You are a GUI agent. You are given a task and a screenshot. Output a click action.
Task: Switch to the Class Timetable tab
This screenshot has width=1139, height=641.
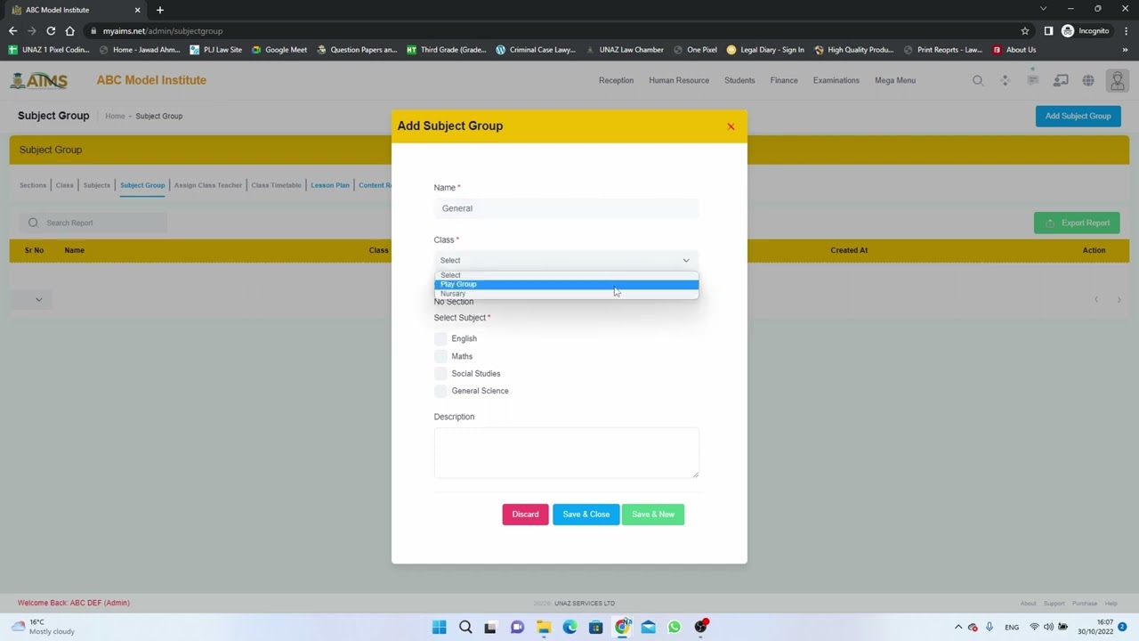[x=276, y=185]
